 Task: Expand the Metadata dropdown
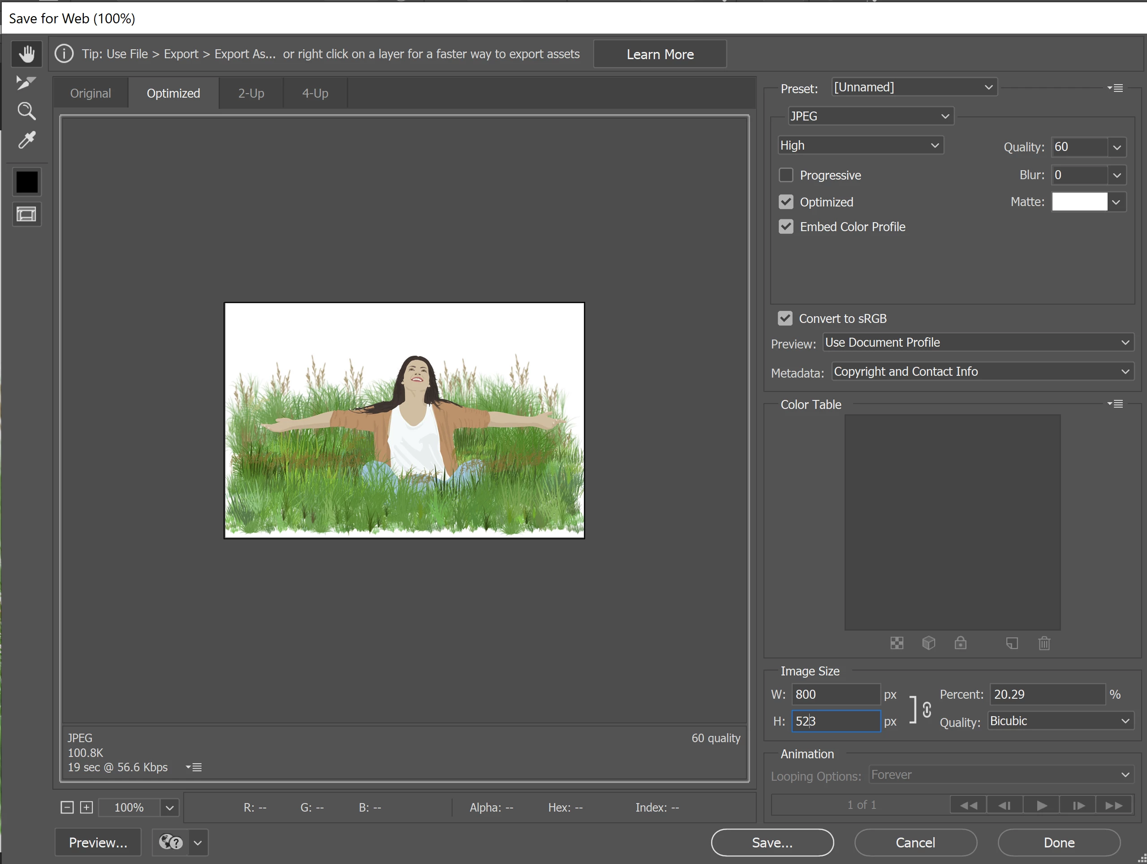click(x=982, y=372)
